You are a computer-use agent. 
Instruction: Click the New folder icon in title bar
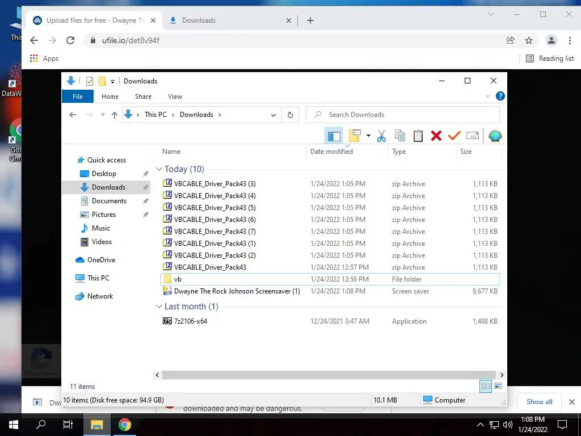click(102, 81)
